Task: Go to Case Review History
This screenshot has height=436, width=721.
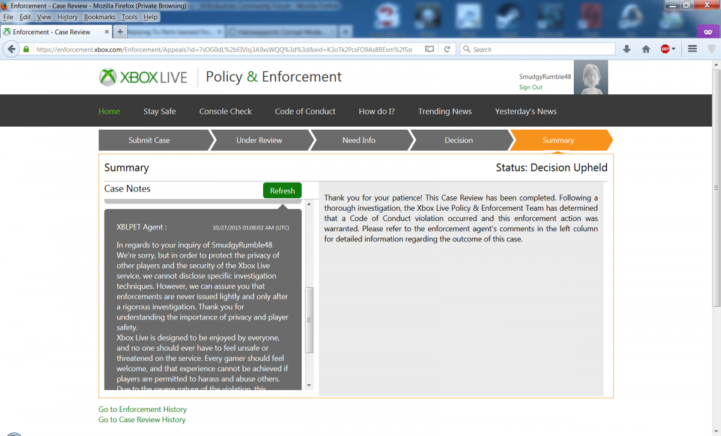Action: pyautogui.click(x=142, y=420)
